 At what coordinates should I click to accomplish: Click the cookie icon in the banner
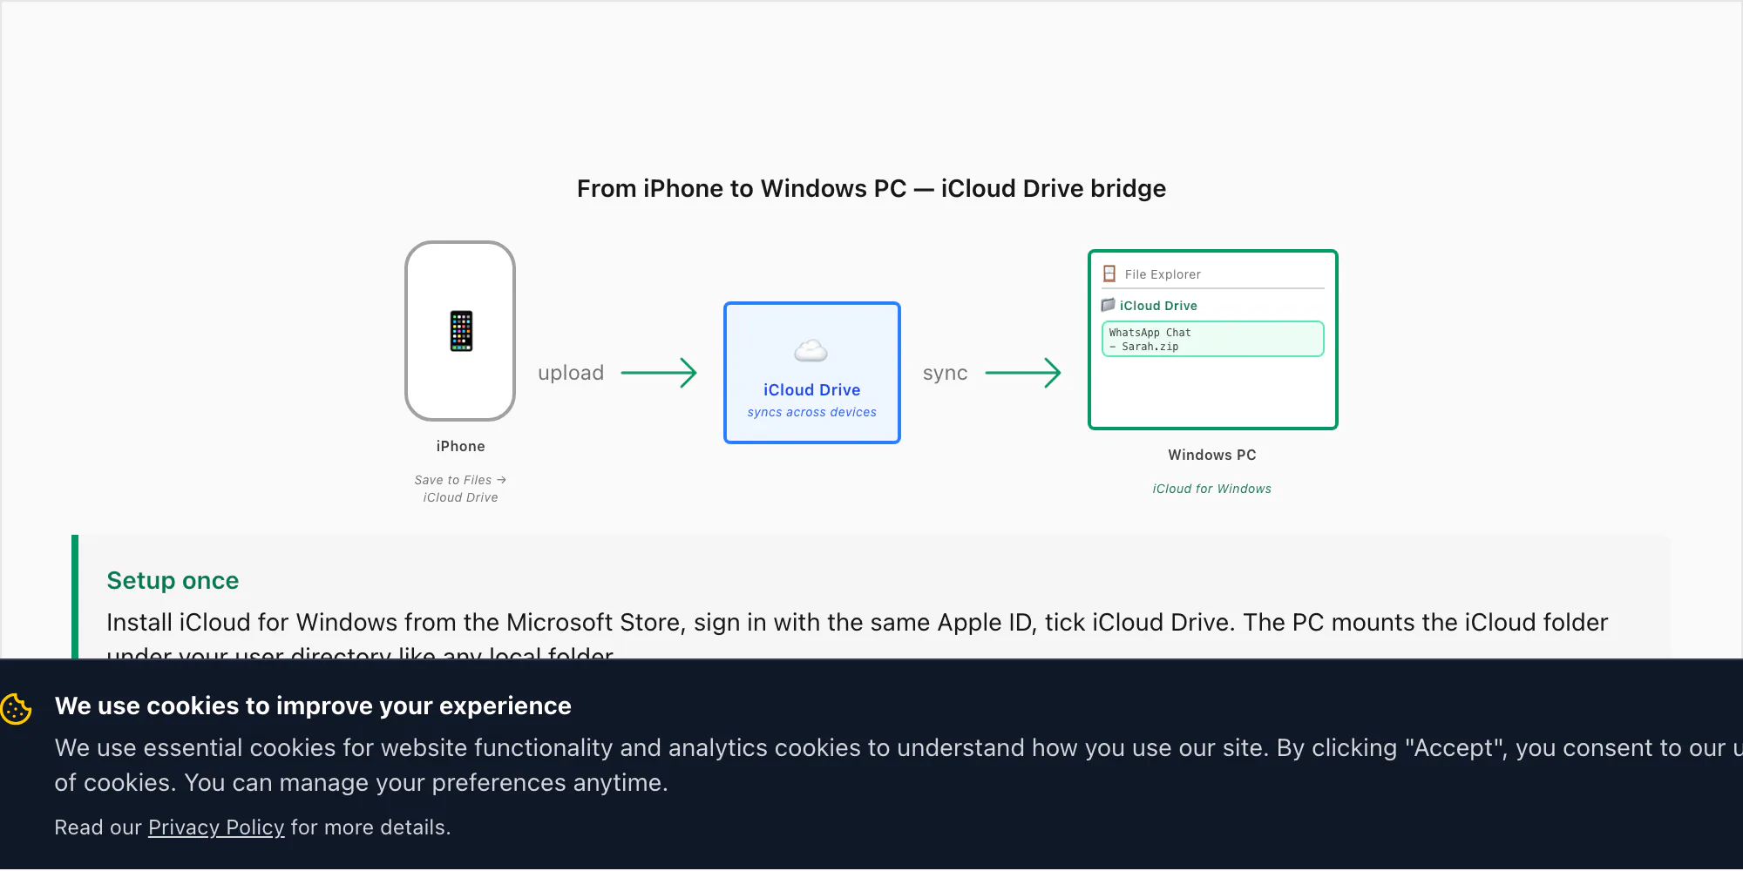click(16, 708)
